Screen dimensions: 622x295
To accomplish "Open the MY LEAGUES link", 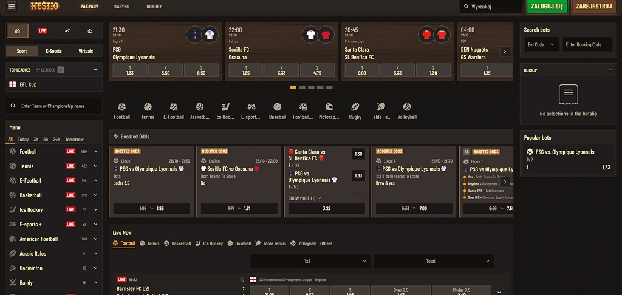I will tap(45, 70).
